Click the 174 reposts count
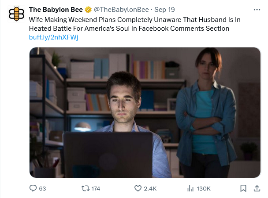Screen dimensions: 268x198 [x=96, y=188]
